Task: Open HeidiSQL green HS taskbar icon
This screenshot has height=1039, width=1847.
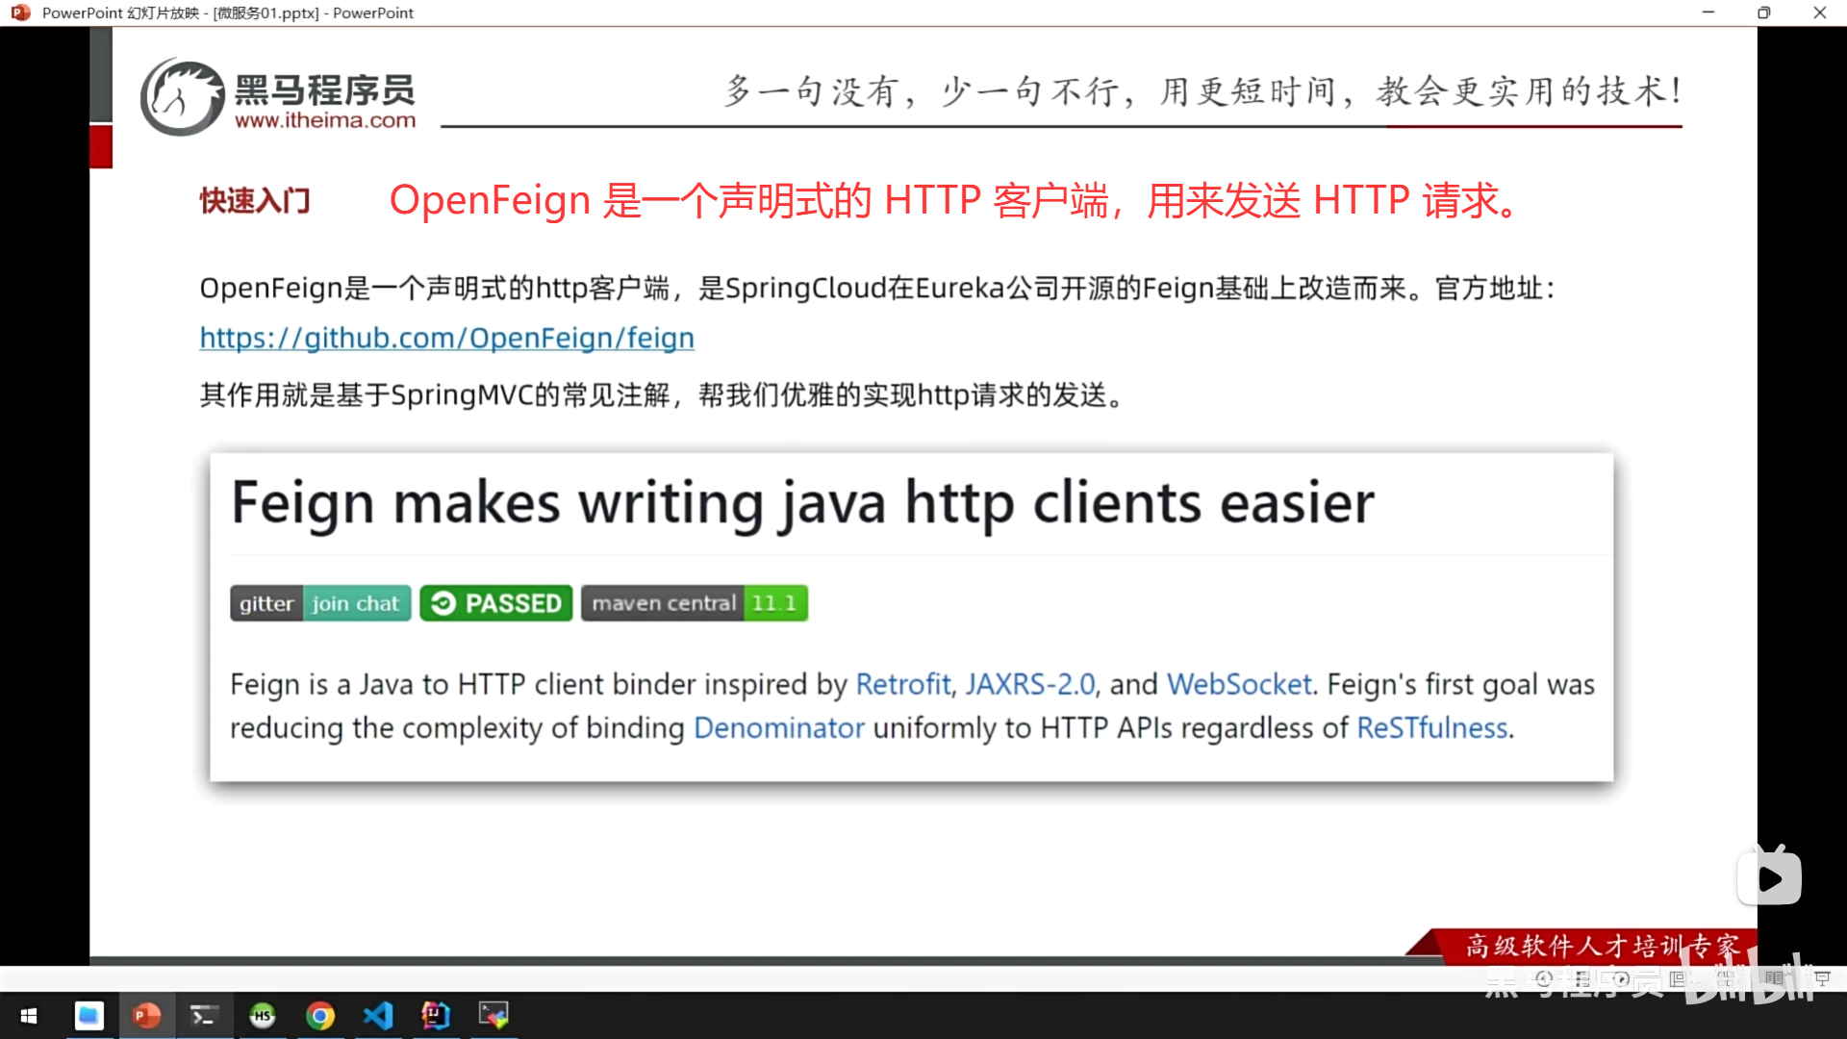Action: tap(262, 1016)
